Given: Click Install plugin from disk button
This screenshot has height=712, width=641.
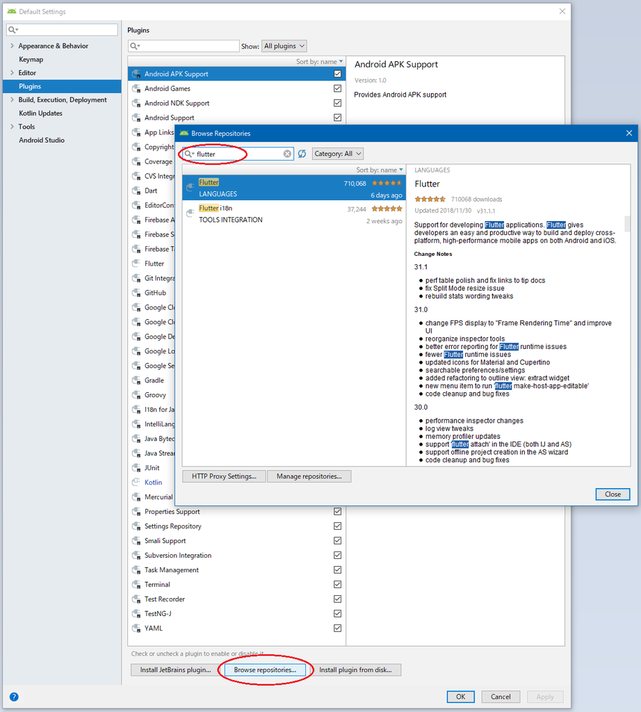Looking at the screenshot, I should [355, 670].
